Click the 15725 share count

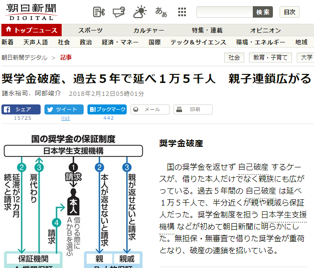coord(22,118)
